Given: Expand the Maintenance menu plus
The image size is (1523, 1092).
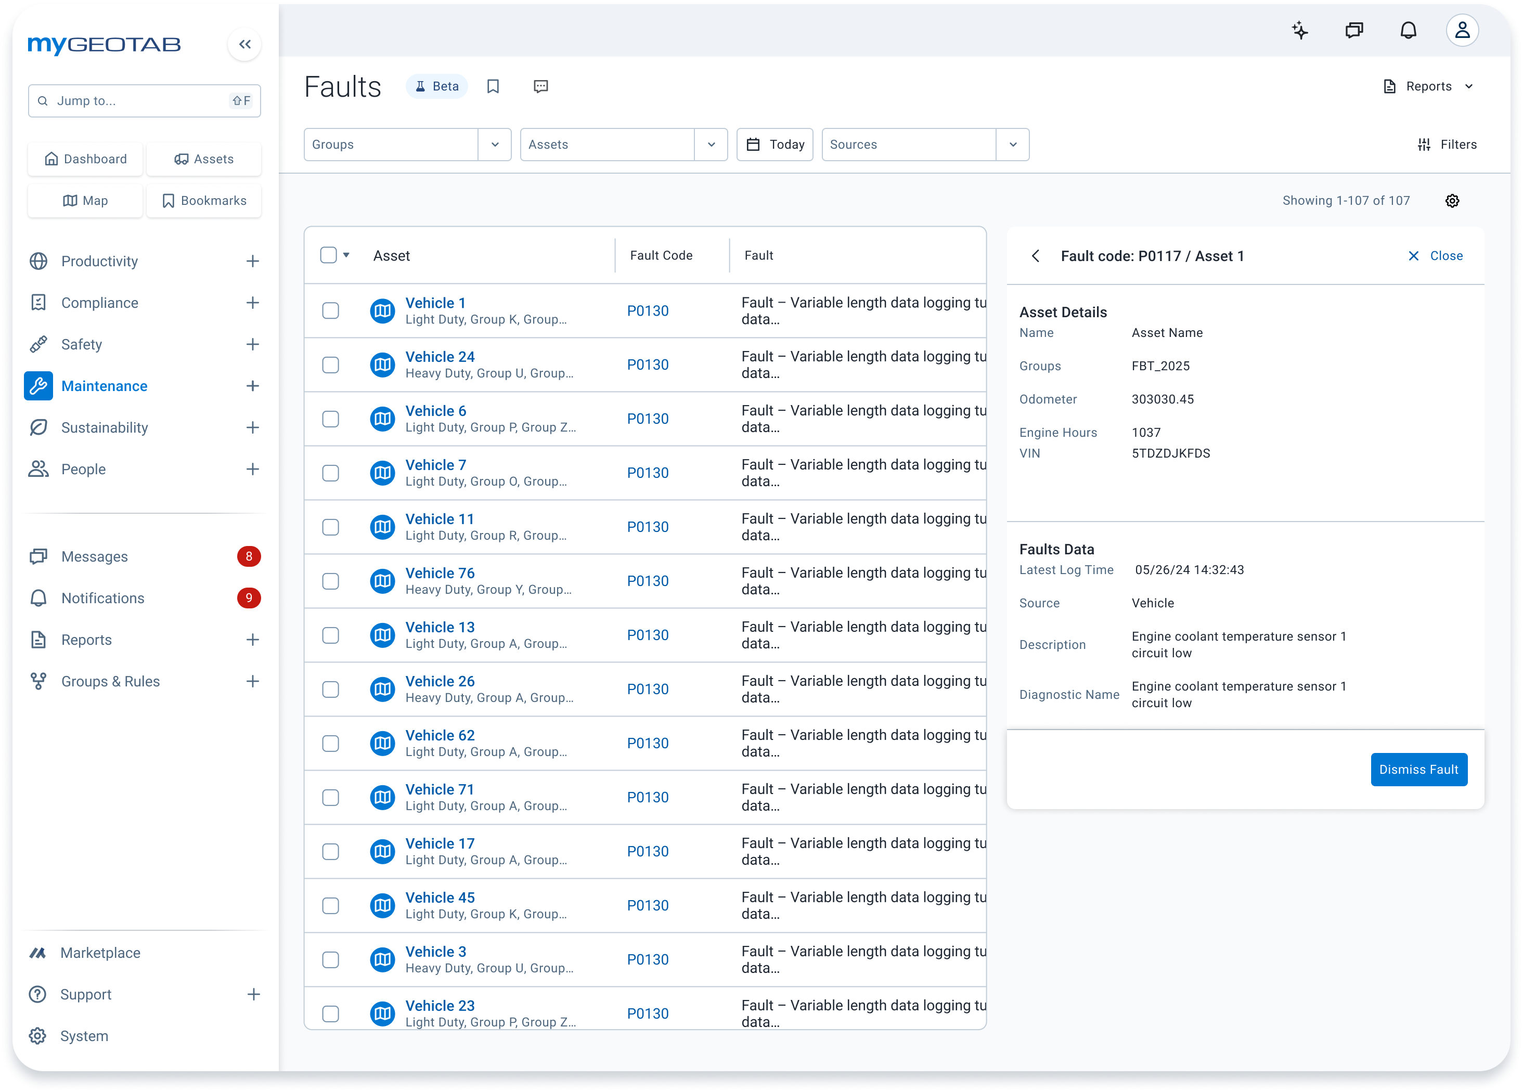Looking at the screenshot, I should [252, 386].
